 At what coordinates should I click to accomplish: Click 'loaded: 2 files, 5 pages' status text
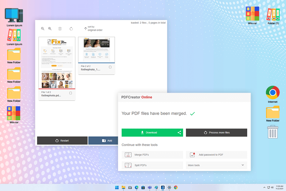pos(148,23)
